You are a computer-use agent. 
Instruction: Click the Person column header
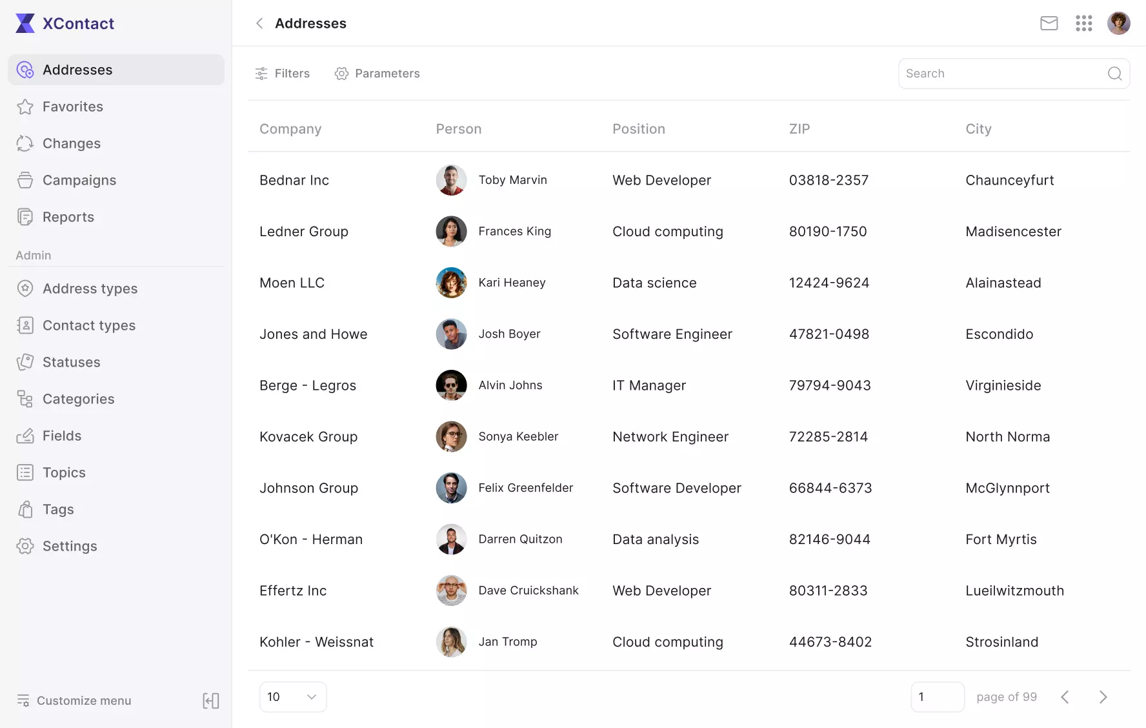tap(459, 129)
